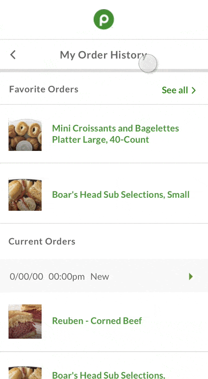Click the Current Orders section heading

tap(42, 241)
